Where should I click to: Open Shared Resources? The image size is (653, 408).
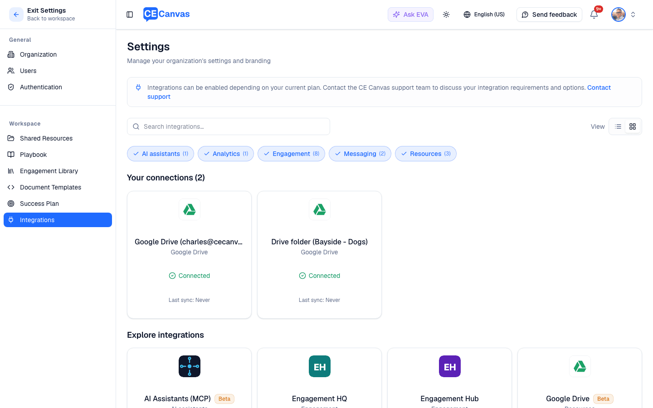pos(58,138)
